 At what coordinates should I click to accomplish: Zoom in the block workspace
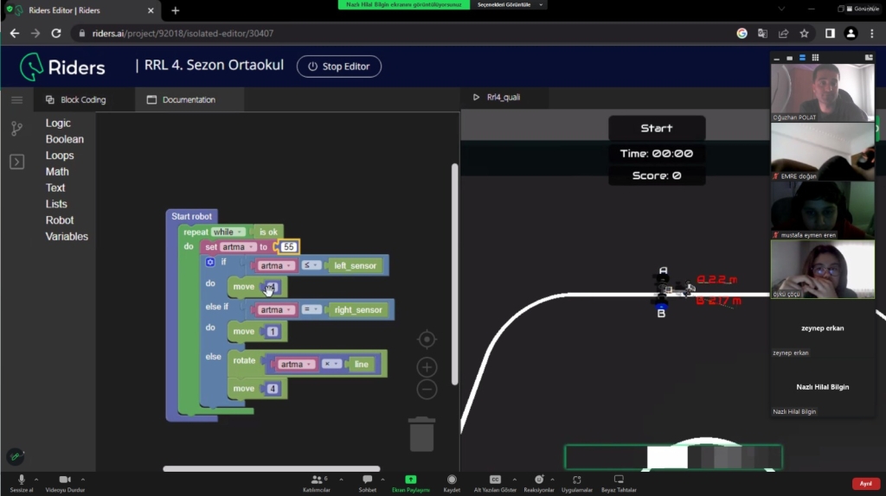coord(427,367)
